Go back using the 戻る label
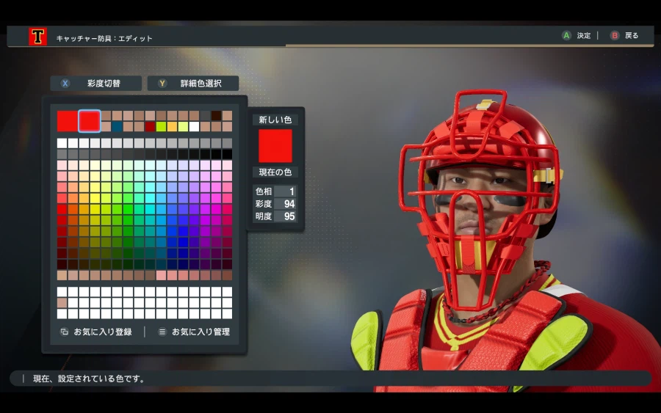The height and width of the screenshot is (413, 661). (x=632, y=35)
